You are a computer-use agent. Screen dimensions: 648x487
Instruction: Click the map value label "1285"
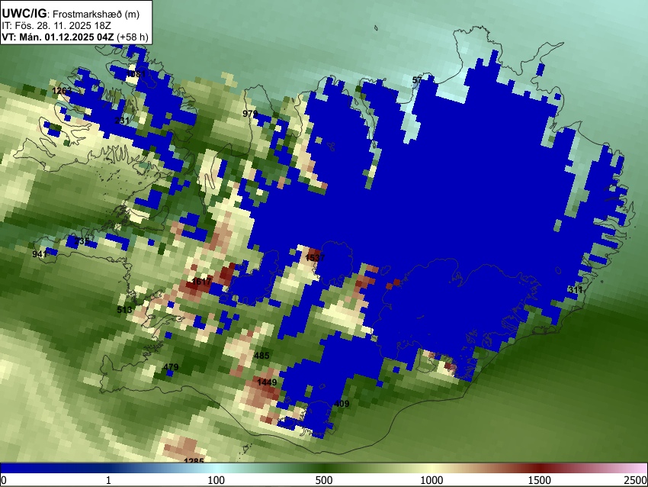[x=194, y=460]
